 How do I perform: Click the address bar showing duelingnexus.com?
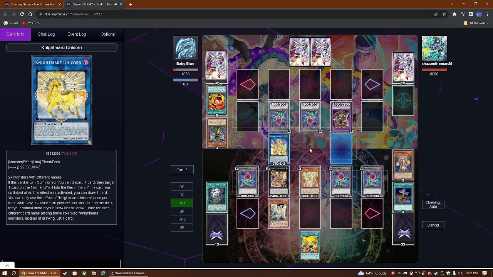click(235, 14)
